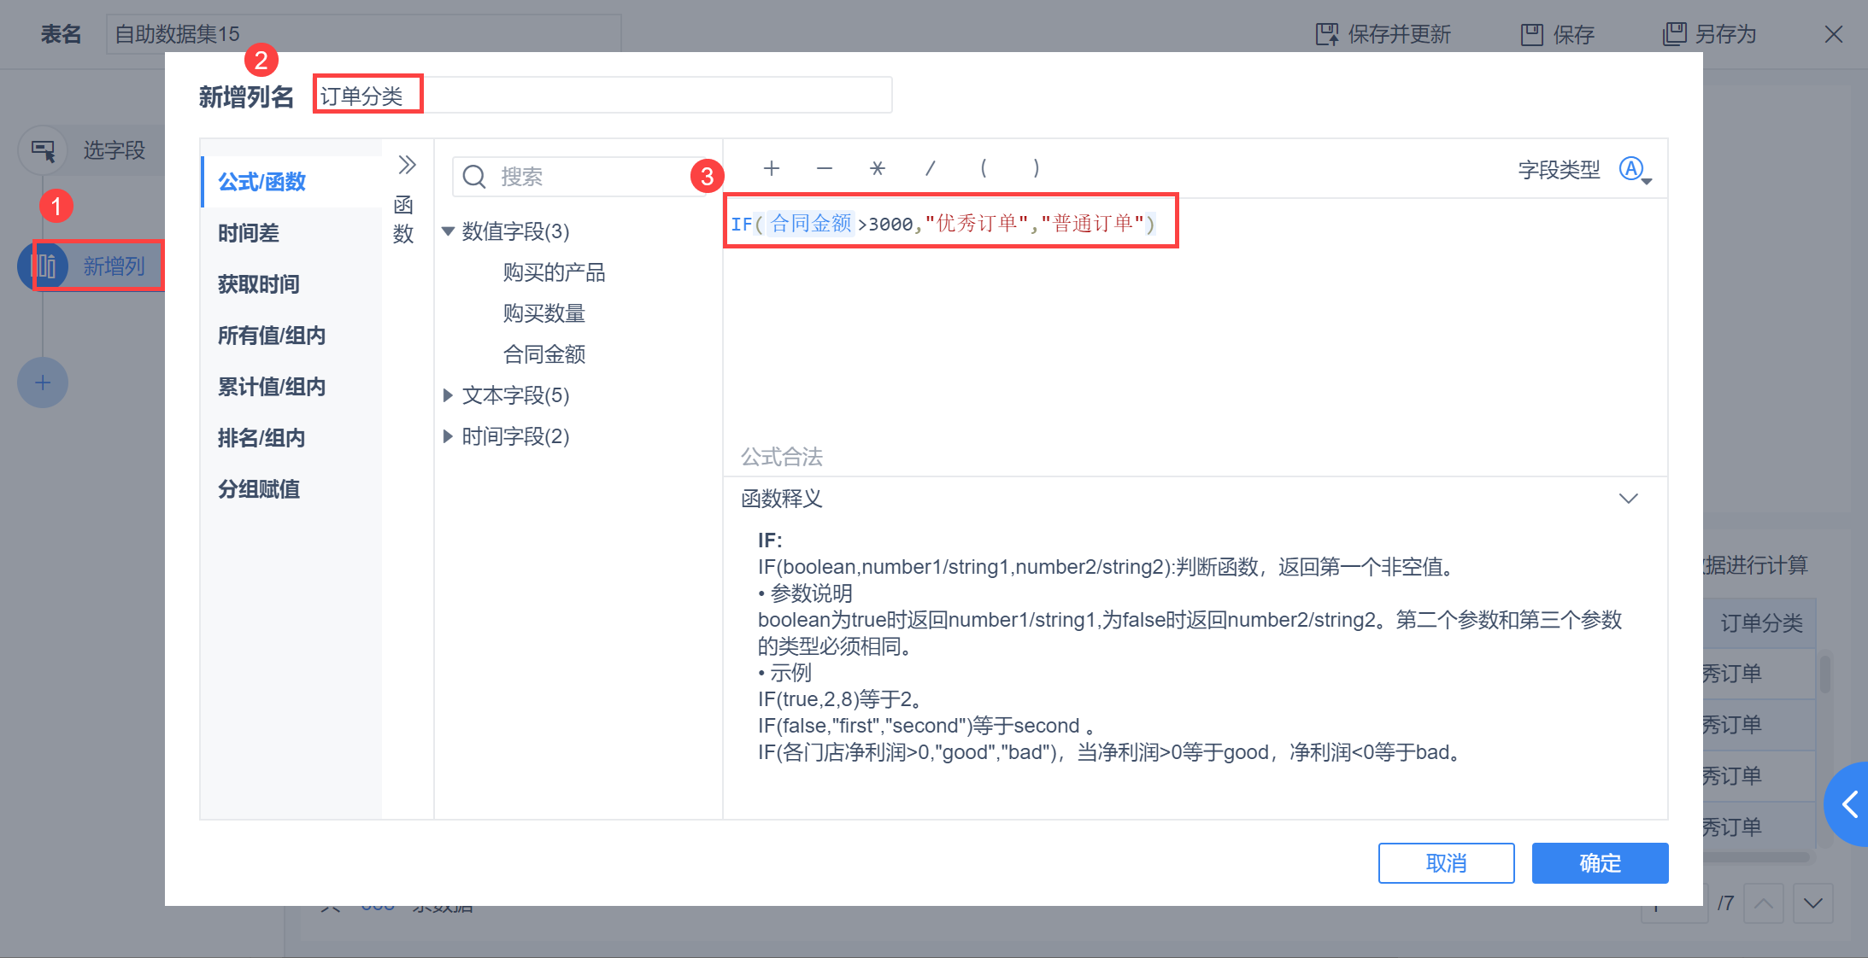Screen dimensions: 1868x958
Task: Collapse the 函数释义 description panel
Action: 1629,499
